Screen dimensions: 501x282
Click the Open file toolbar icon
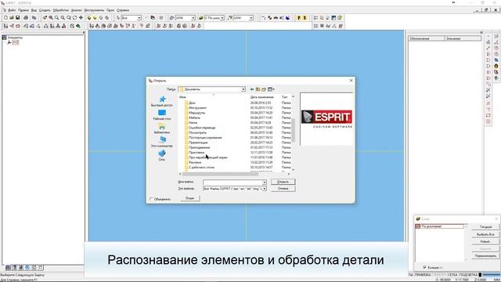[12, 18]
